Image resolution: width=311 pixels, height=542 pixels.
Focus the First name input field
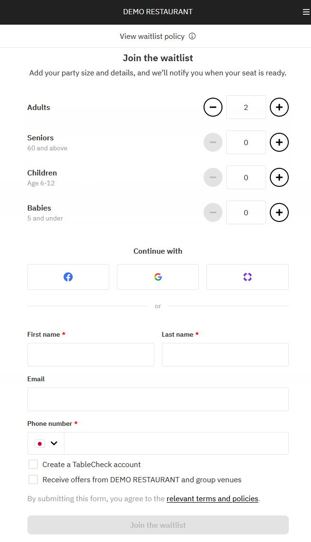91,355
